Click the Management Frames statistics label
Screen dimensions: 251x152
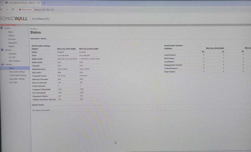click(174, 65)
